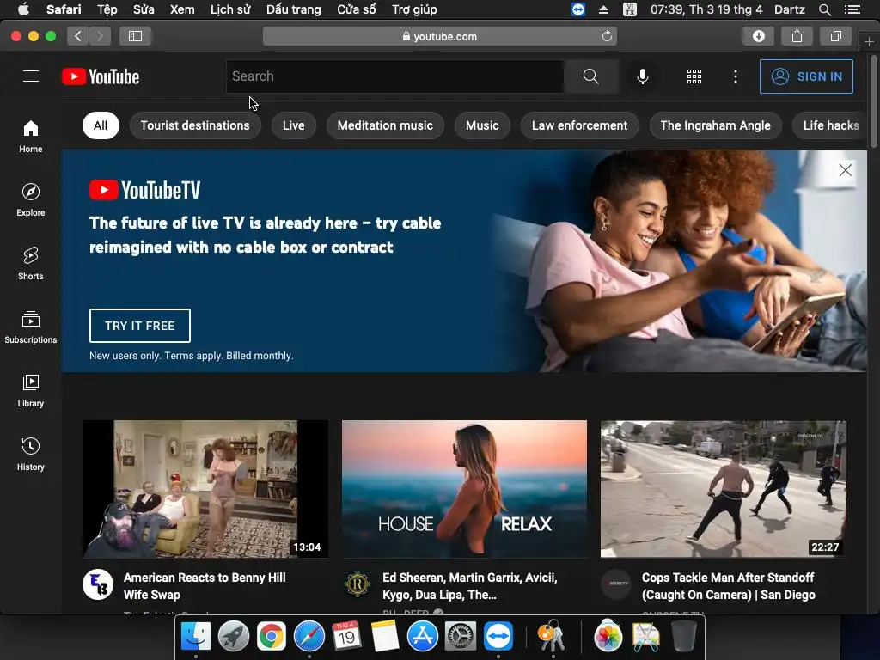Viewport: 880px width, 660px height.
Task: Open the San Diego cops video thumbnail
Action: coord(724,489)
